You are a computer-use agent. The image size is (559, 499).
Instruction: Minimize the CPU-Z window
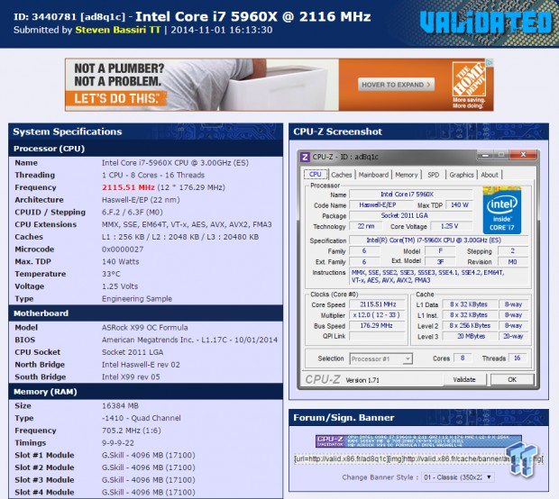485,155
